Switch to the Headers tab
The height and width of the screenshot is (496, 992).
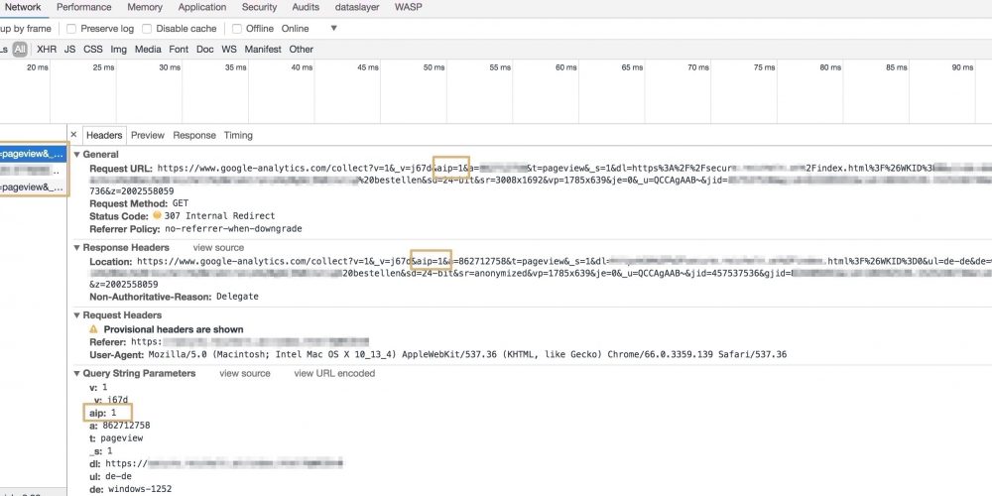(x=104, y=135)
